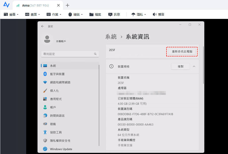
Task: Click the 本機帳戶 account label
Action: point(61,41)
